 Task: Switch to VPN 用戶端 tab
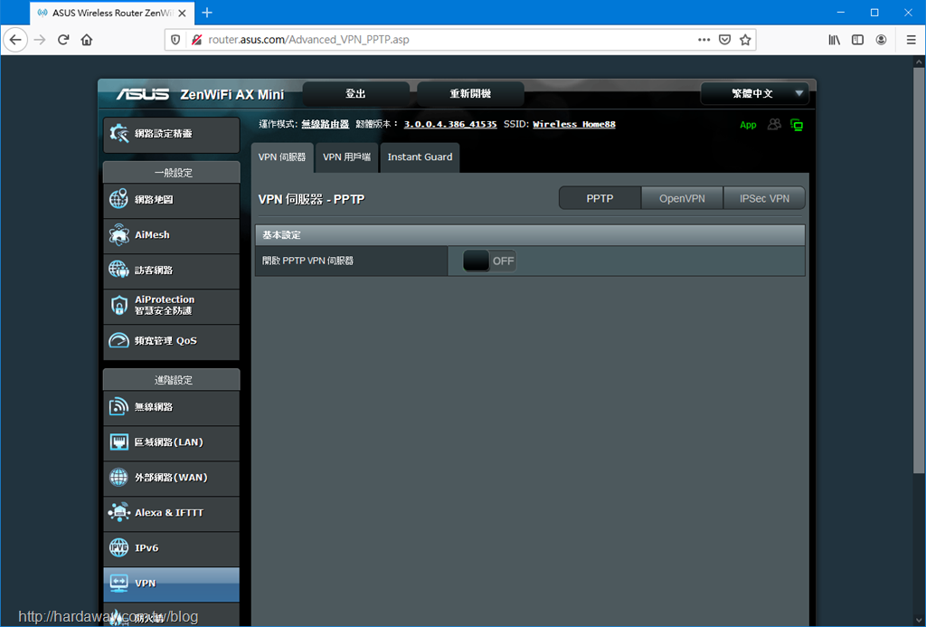[346, 157]
